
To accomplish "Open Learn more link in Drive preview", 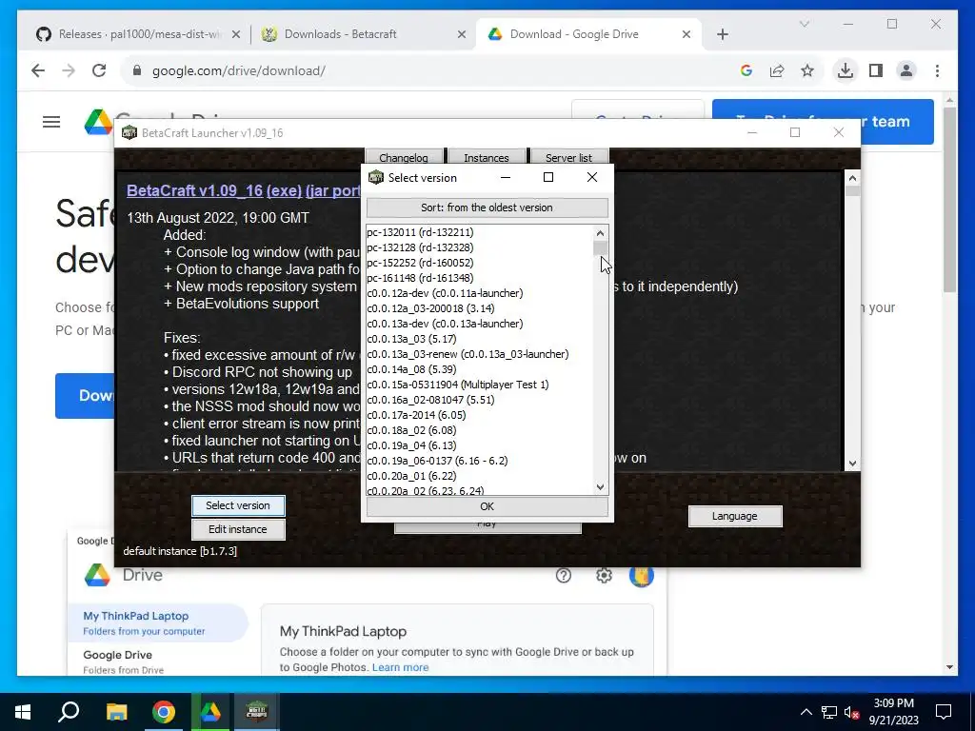I will pyautogui.click(x=401, y=667).
